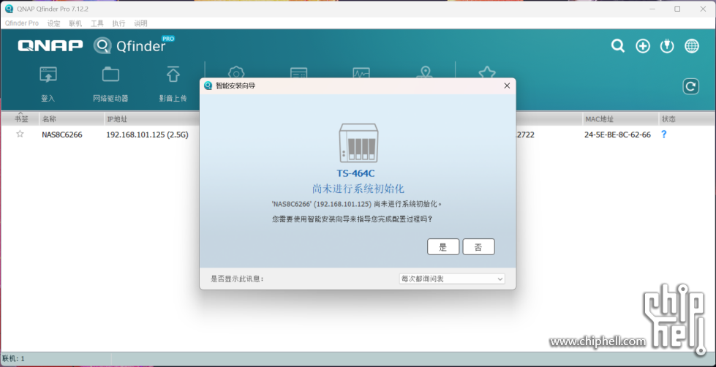The width and height of the screenshot is (716, 367).
Task: Open the resource monitor toolbar icon
Action: point(361,72)
